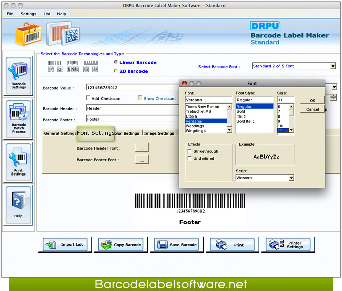Switch to General Settings tab
The height and width of the screenshot is (291, 342).
60,133
